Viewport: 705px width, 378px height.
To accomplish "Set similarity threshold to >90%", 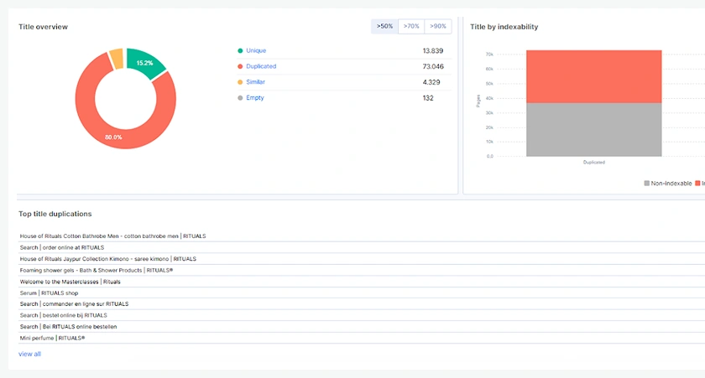I will click(x=438, y=27).
